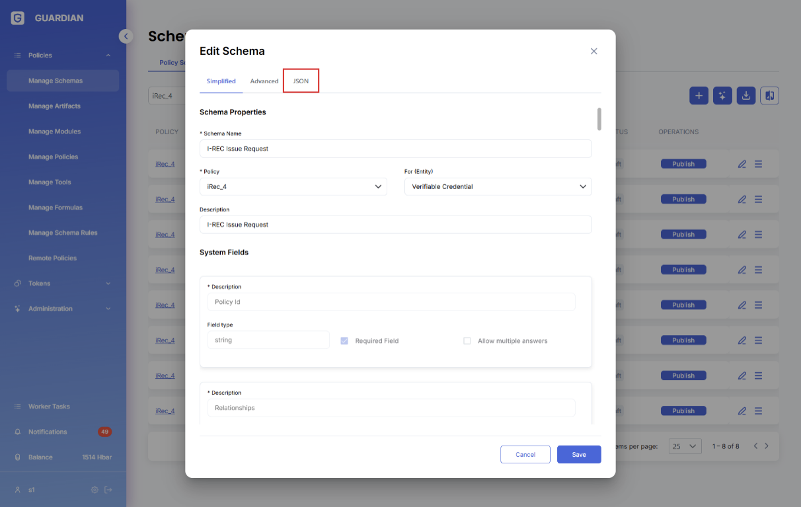Open the items per page dropdown
This screenshot has width=801, height=507.
[x=685, y=446]
